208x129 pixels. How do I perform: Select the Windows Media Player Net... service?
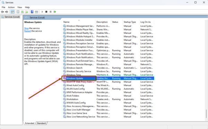pos(80,29)
